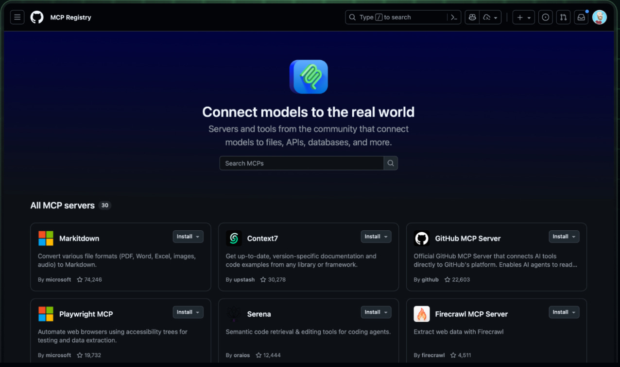
Task: Focus the Search MCPs field
Action: pos(301,163)
